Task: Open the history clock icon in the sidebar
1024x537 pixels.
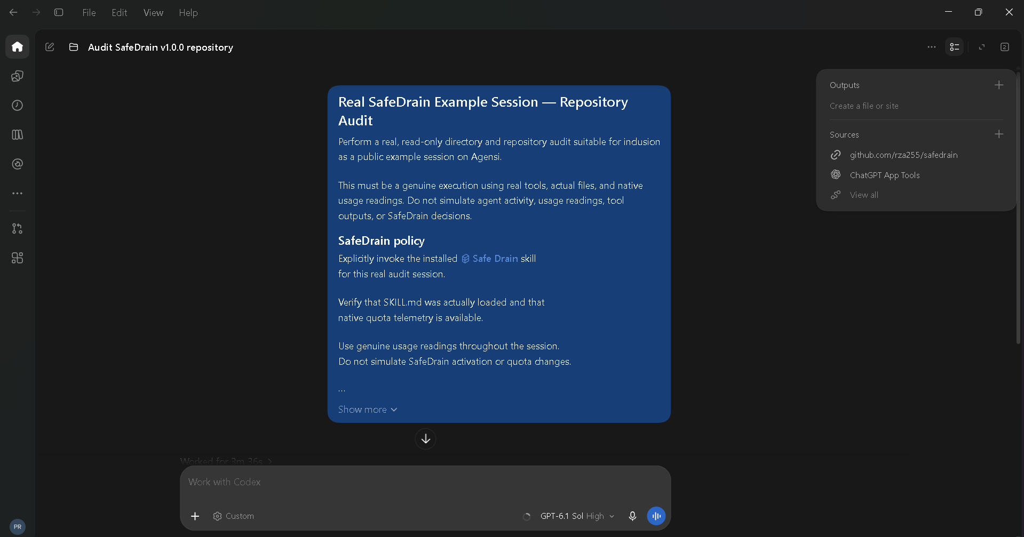Action: point(17,106)
